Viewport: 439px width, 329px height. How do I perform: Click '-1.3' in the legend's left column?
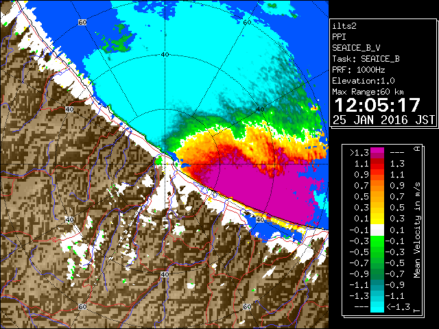[x=359, y=296]
